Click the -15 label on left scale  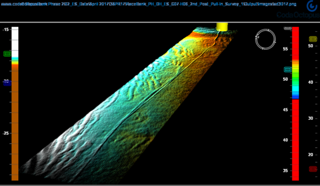(x=6, y=30)
